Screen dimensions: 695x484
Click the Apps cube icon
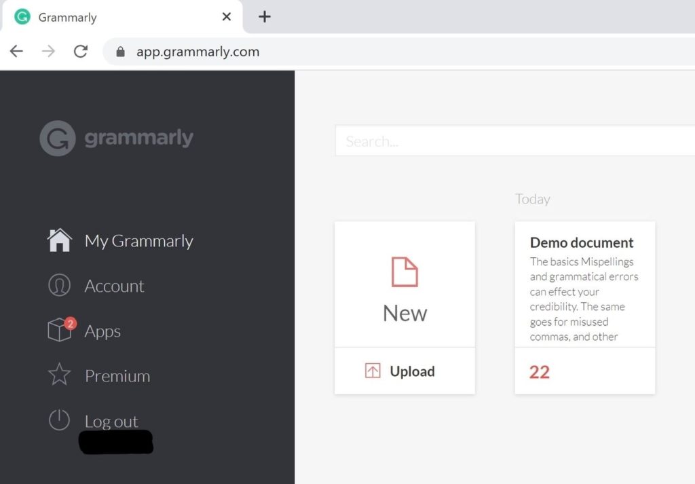[60, 330]
